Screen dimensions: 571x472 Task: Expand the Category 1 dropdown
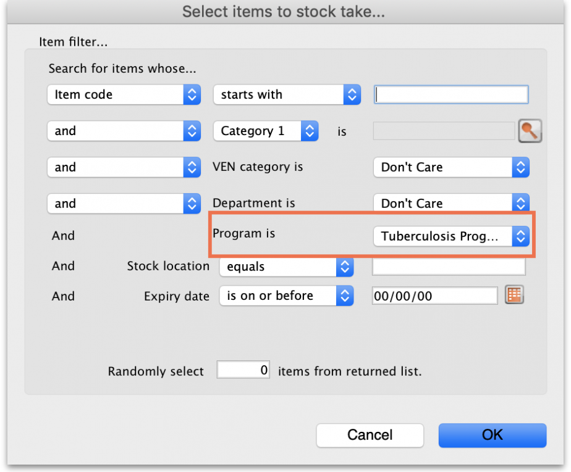tap(266, 131)
